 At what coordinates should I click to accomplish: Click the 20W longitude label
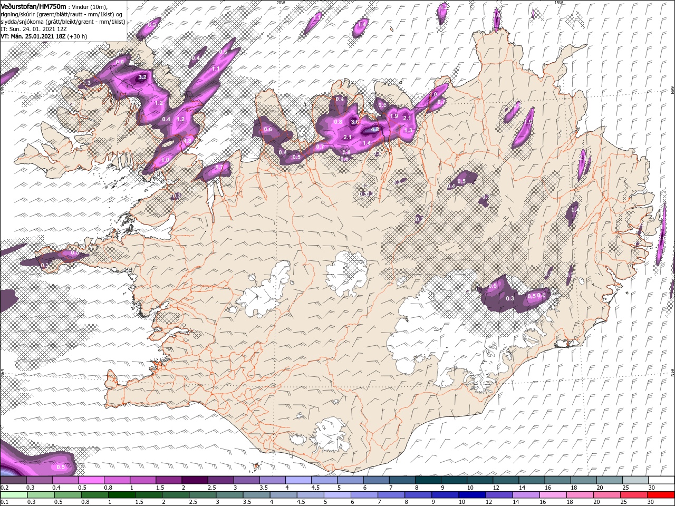coord(281,3)
